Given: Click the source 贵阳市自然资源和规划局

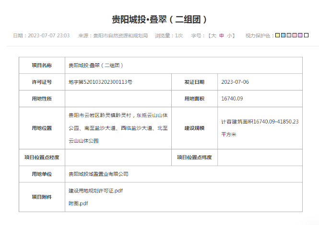Looking at the screenshot, I should 120,36.
